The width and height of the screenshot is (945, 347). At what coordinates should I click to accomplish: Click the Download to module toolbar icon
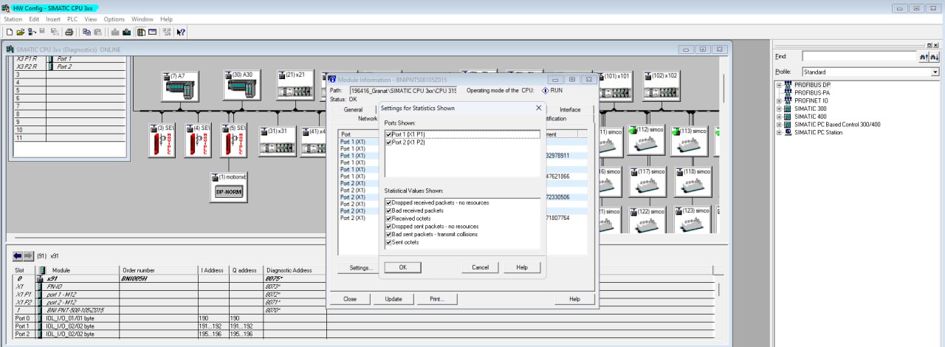click(115, 32)
